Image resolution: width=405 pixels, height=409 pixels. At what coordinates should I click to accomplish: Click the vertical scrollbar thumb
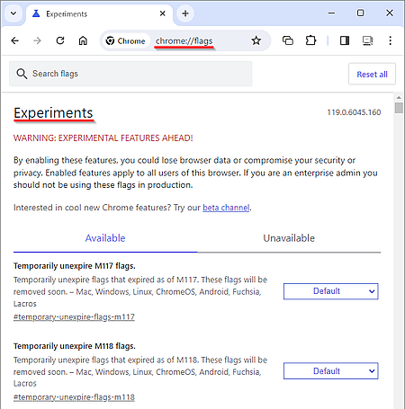click(x=399, y=108)
